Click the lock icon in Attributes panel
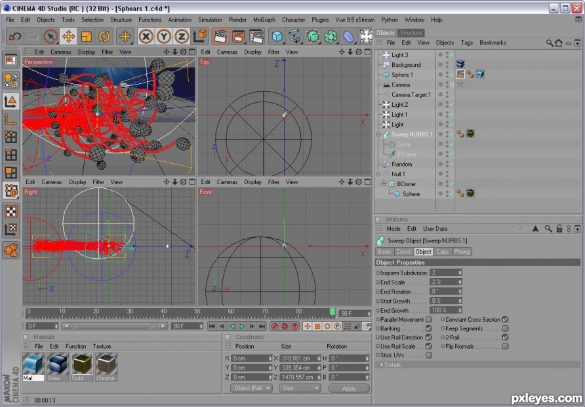The width and height of the screenshot is (585, 407). [559, 229]
